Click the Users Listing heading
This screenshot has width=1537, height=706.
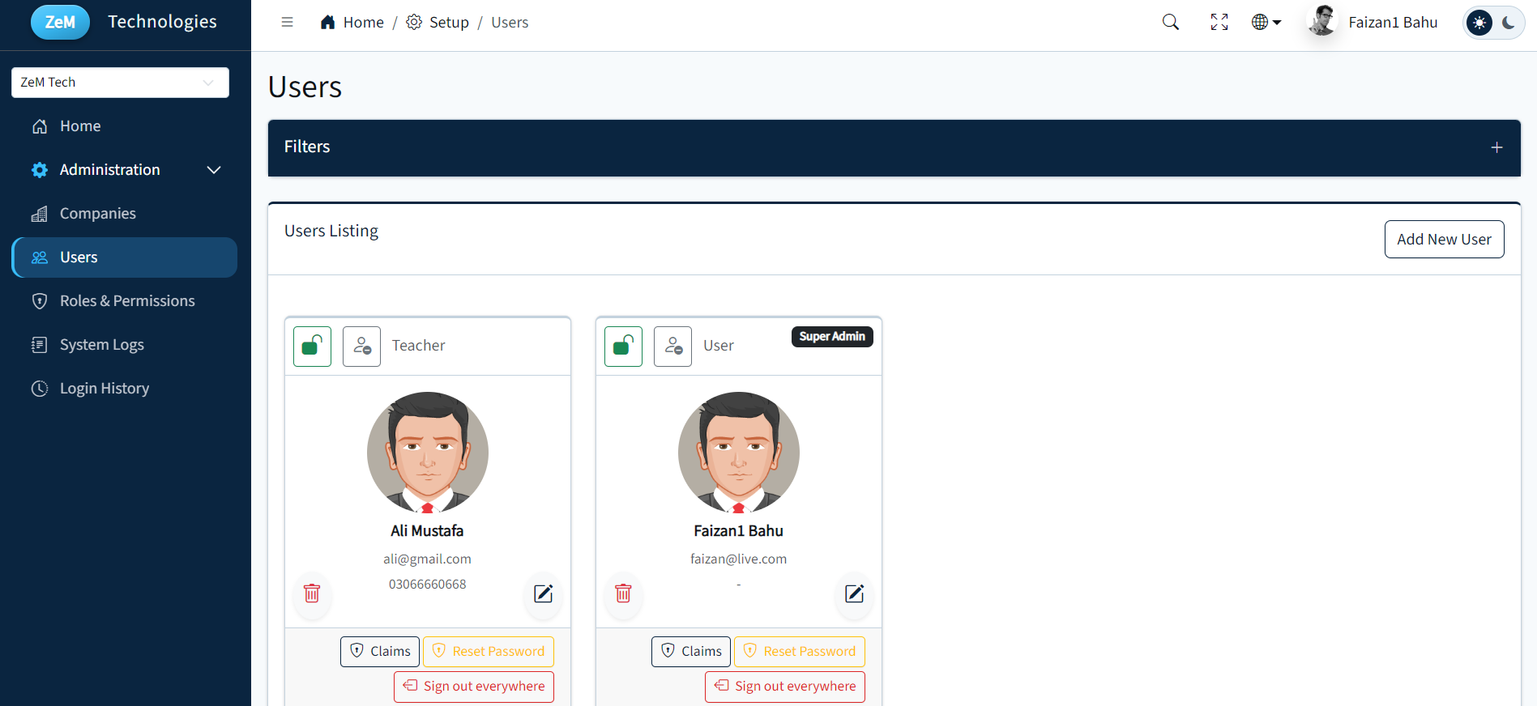pos(331,231)
